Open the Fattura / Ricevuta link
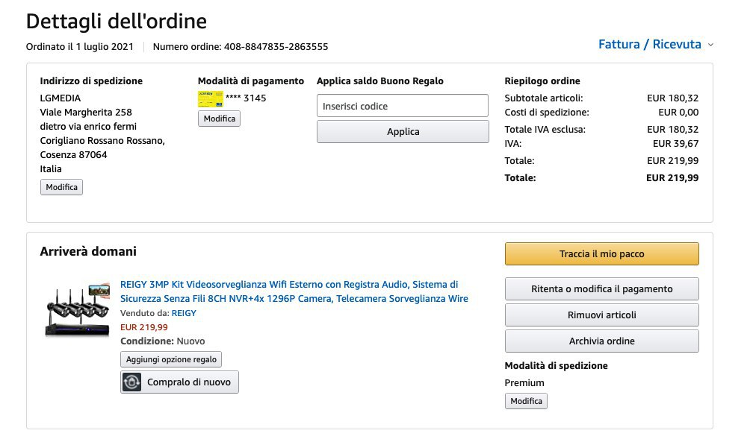 (649, 45)
